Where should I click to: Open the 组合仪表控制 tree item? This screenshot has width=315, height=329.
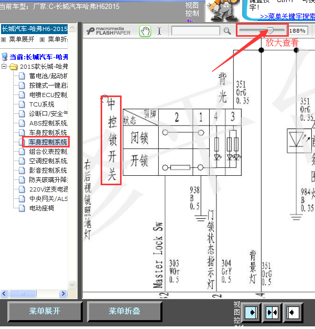tap(48, 152)
